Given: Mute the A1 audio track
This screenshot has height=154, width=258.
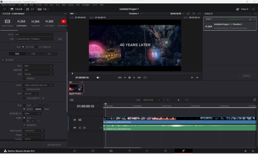Looking at the screenshot, I should [84, 128].
